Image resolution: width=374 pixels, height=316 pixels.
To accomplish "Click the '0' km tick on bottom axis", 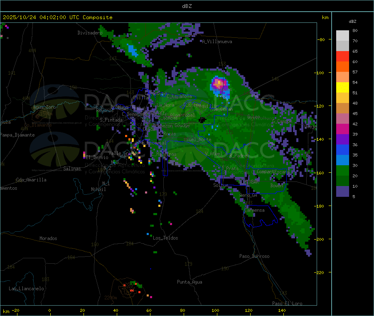I will 49,311.
